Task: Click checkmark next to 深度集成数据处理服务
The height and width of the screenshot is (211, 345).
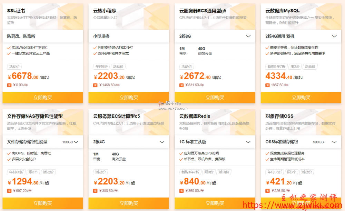Action: click(267, 153)
